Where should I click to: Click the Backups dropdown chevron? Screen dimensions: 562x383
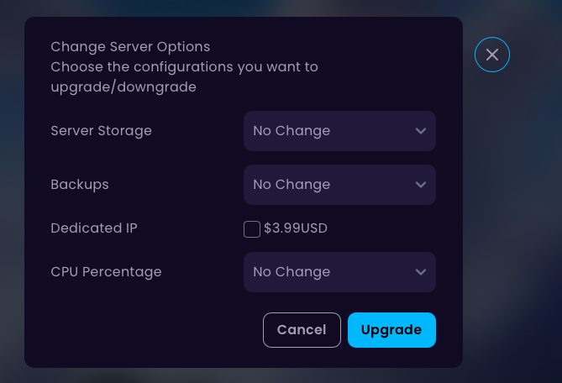pyautogui.click(x=420, y=185)
